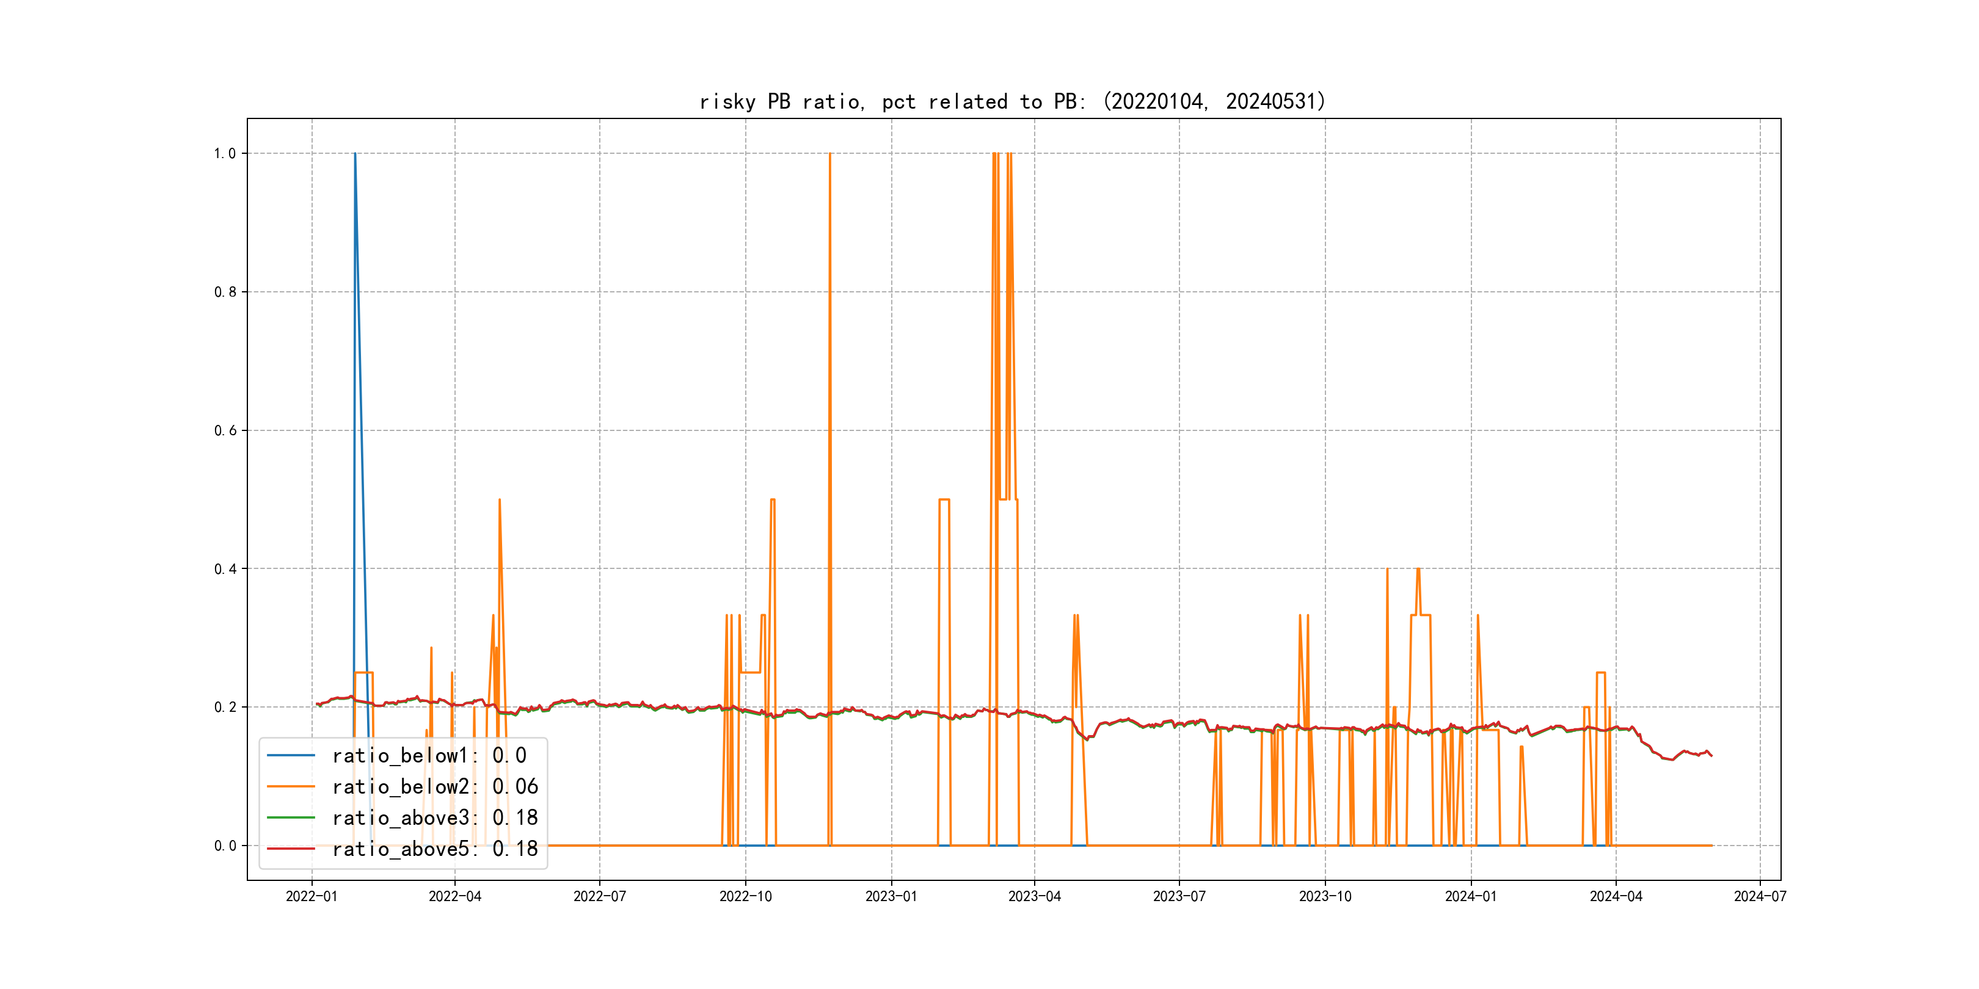Select the 'ratio_below2: 0.06' legend label
The height and width of the screenshot is (989, 1979).
(x=435, y=786)
